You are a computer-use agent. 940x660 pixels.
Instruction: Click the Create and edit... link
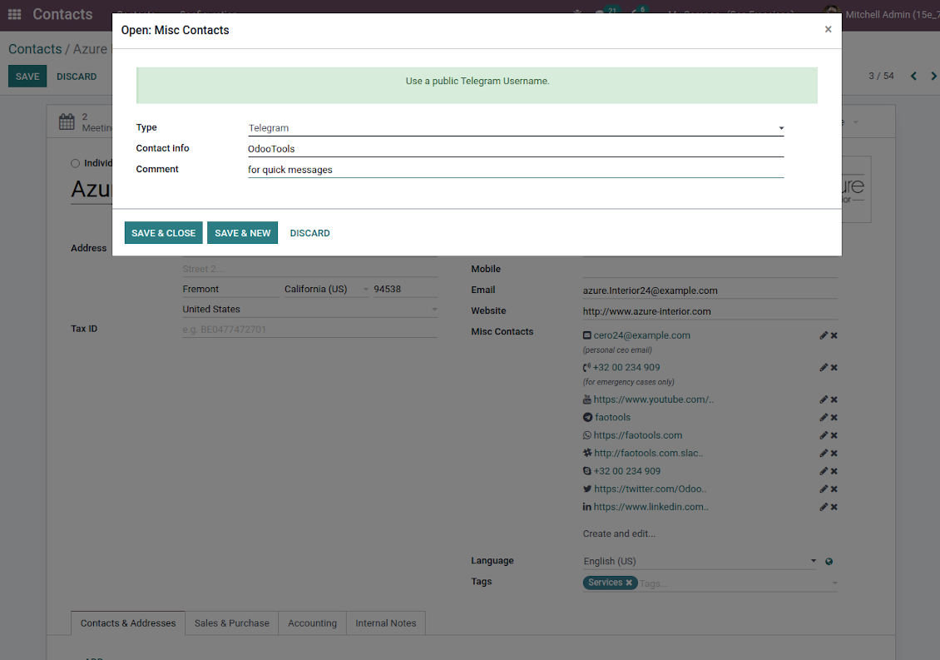(619, 533)
